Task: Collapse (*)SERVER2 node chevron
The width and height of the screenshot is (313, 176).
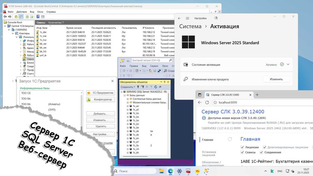Action: pos(9,30)
